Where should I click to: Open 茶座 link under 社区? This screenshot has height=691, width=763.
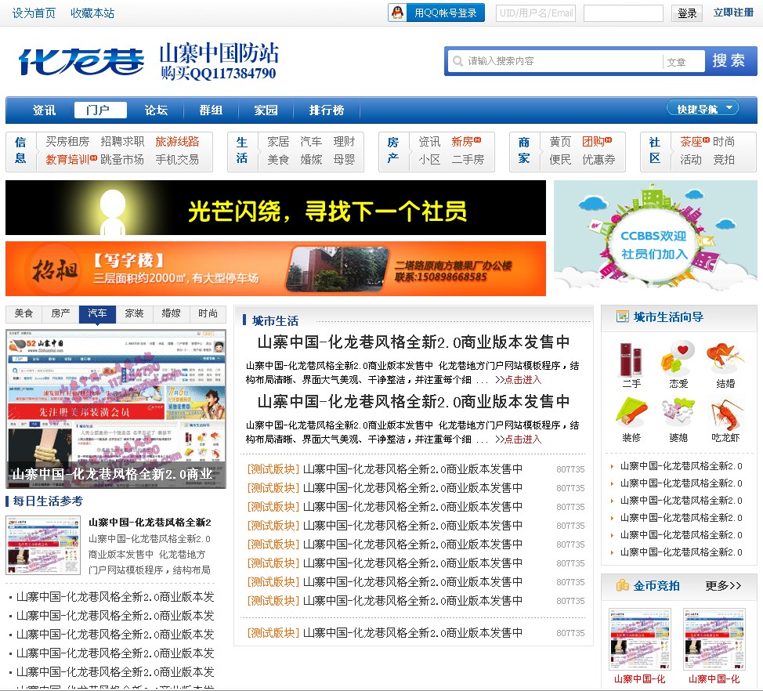[x=692, y=142]
